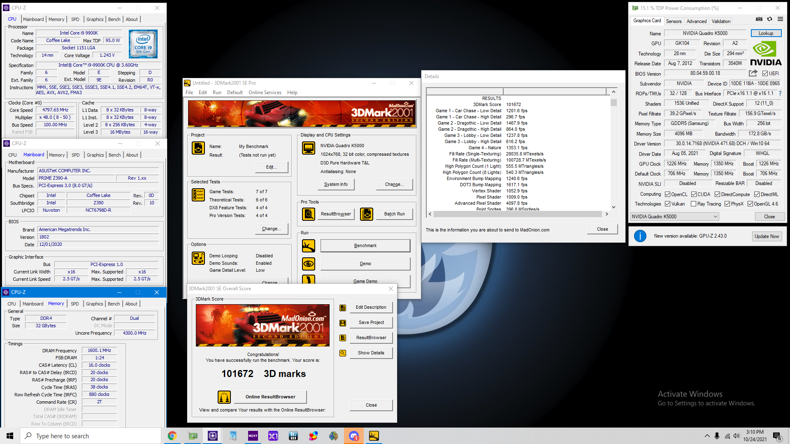Toggle the Vulkan checkbox
This screenshot has width=790, height=444.
point(668,204)
